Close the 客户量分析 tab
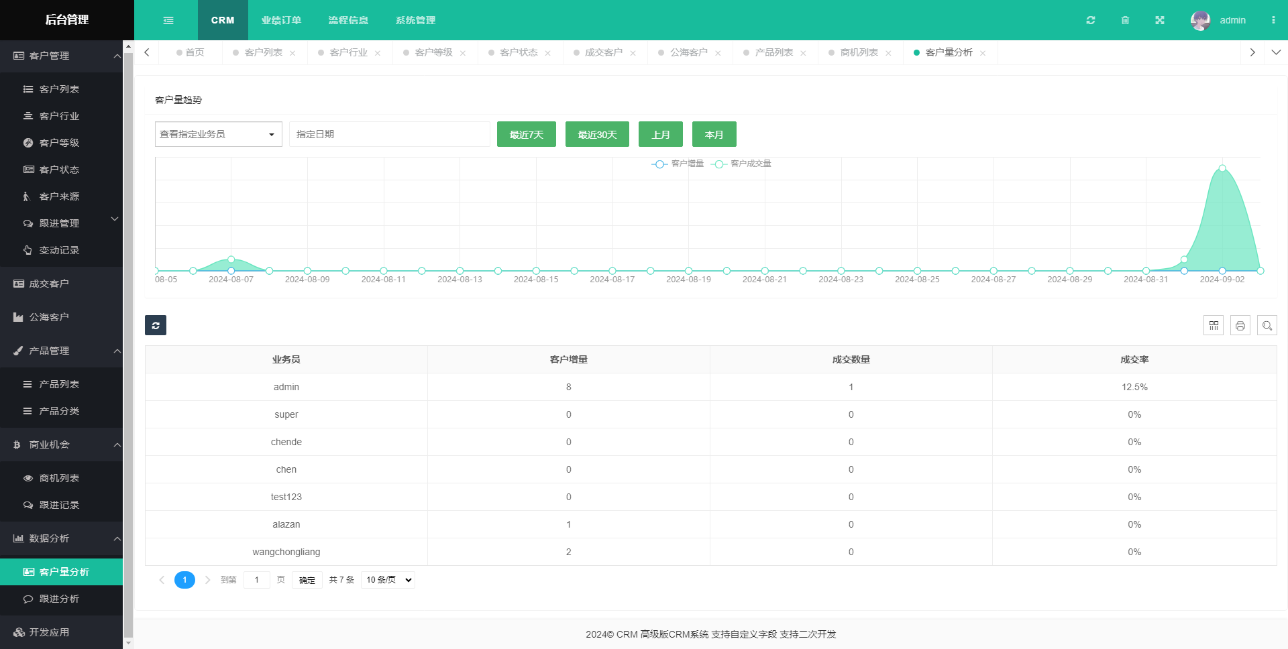Image resolution: width=1288 pixels, height=649 pixels. pos(983,53)
